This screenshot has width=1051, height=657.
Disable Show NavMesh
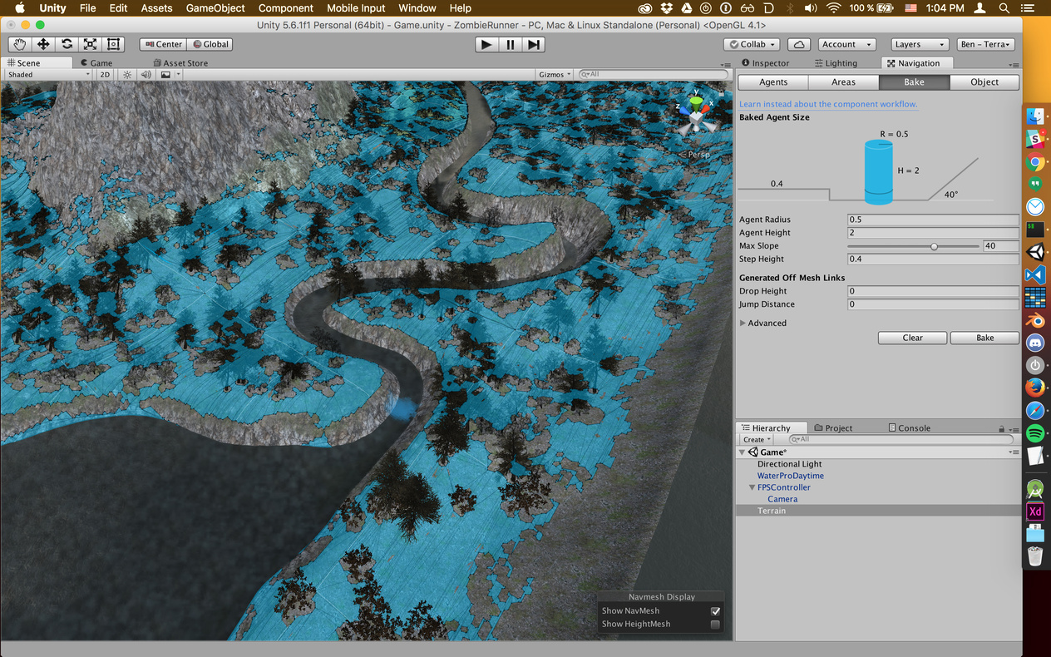[715, 610]
